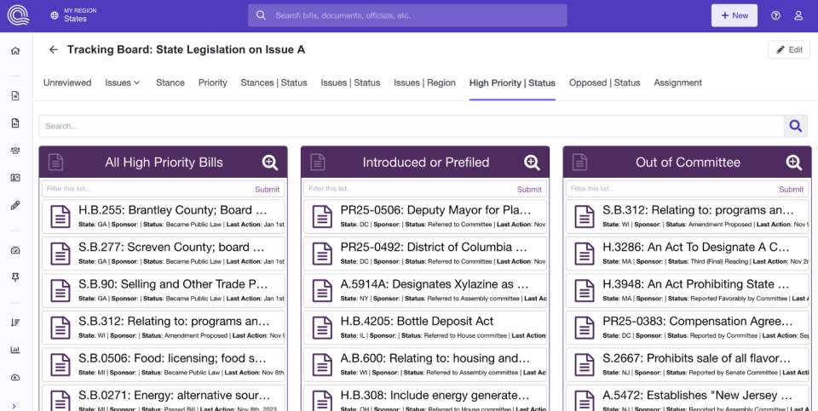Click the cloud upload icon in sidebar
This screenshot has width=818, height=411.
click(x=15, y=377)
